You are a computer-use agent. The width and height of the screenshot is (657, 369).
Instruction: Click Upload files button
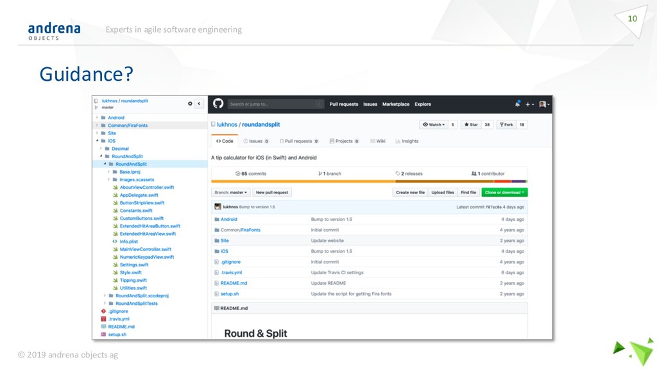pyautogui.click(x=443, y=192)
